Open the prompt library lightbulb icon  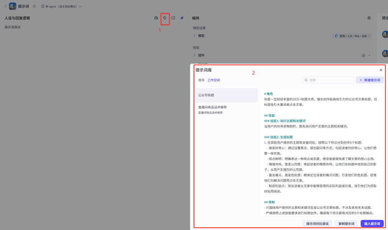click(x=165, y=18)
